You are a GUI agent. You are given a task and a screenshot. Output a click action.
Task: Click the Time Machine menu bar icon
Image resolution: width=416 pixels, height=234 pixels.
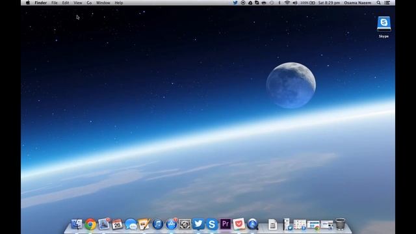[272, 3]
